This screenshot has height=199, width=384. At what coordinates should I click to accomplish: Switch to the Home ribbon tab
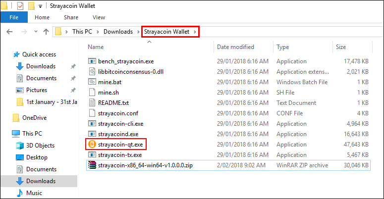[42, 17]
